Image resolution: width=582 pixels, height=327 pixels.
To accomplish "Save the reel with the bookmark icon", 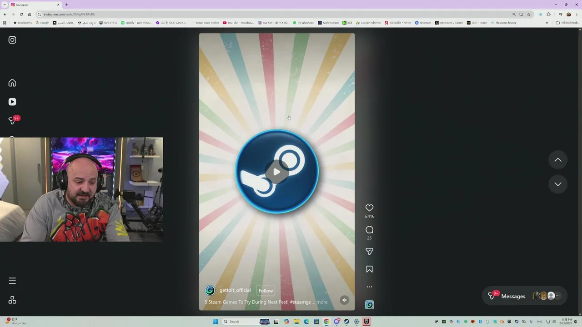I will pyautogui.click(x=369, y=269).
